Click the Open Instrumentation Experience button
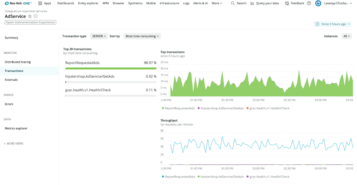The image size is (357, 185). [x=30, y=22]
